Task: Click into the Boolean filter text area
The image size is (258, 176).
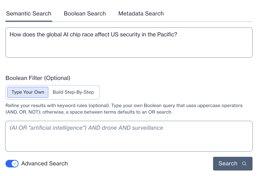Action: 129,141
